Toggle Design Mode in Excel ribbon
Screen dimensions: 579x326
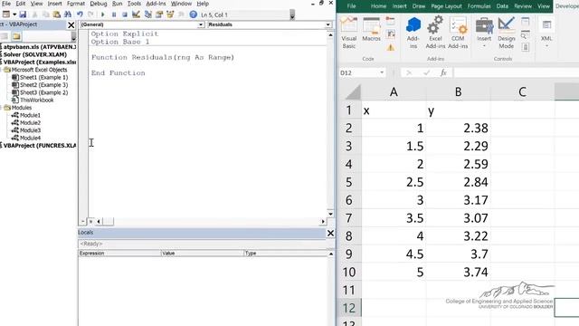(507, 33)
